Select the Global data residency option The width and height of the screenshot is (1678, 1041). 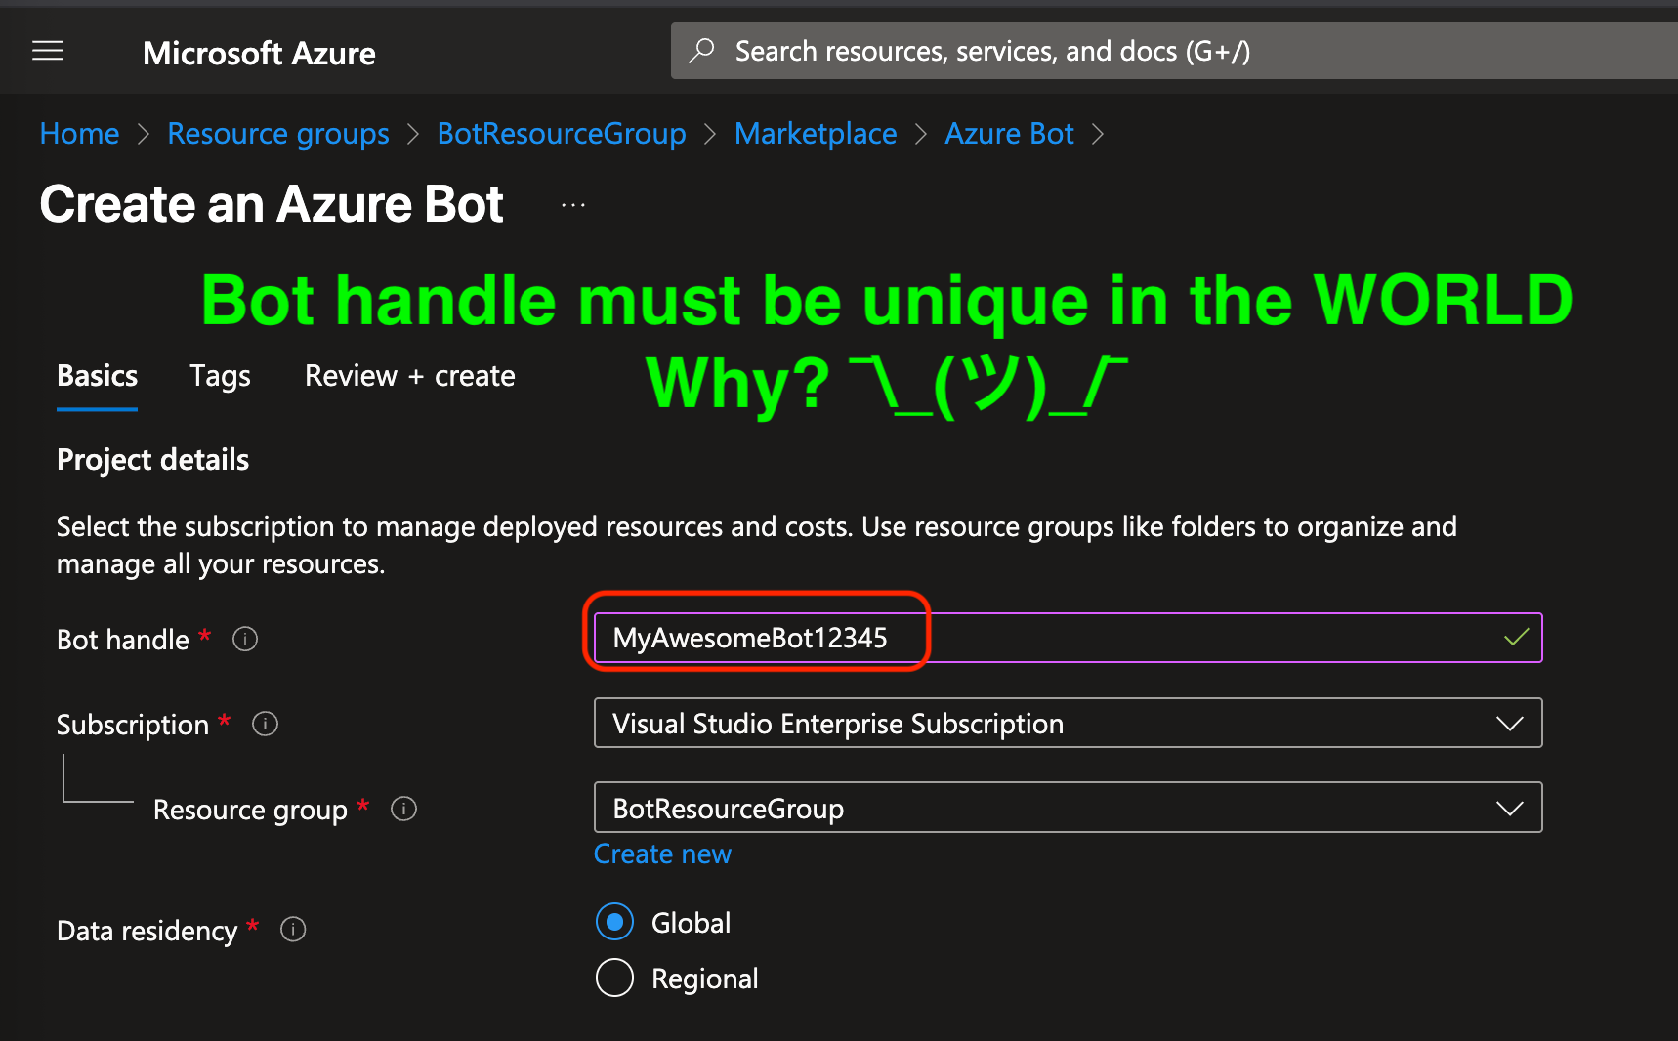[614, 922]
